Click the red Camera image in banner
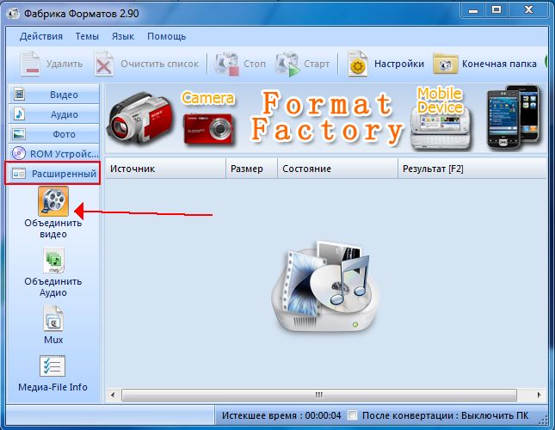The height and width of the screenshot is (430, 555). tap(208, 129)
